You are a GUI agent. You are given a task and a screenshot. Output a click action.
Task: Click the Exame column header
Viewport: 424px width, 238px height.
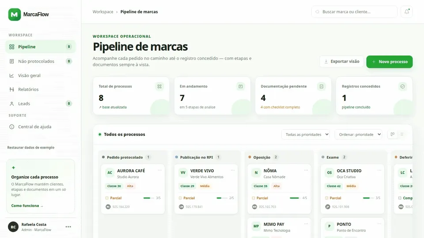[333, 157]
